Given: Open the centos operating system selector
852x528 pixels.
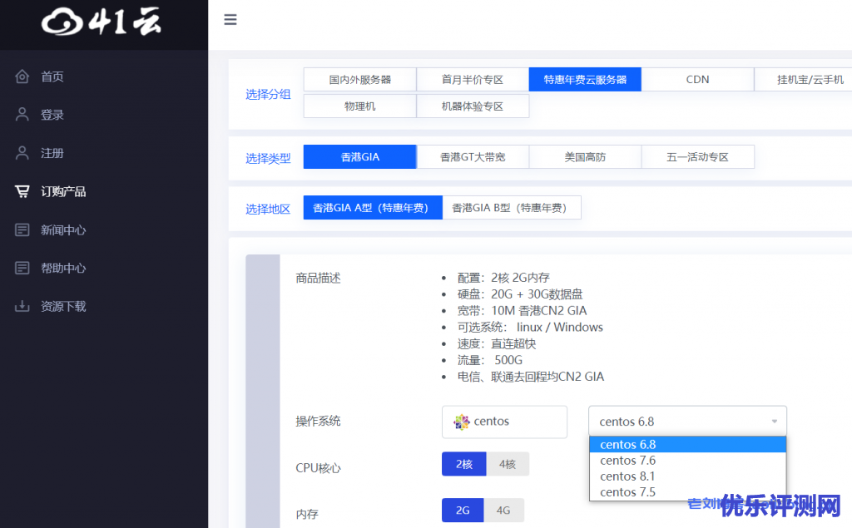Looking at the screenshot, I should 504,422.
